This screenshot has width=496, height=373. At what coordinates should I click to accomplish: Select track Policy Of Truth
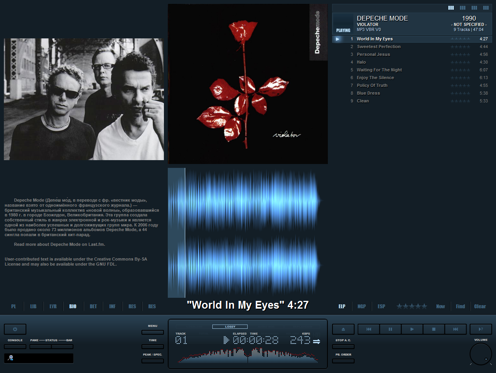412,85
